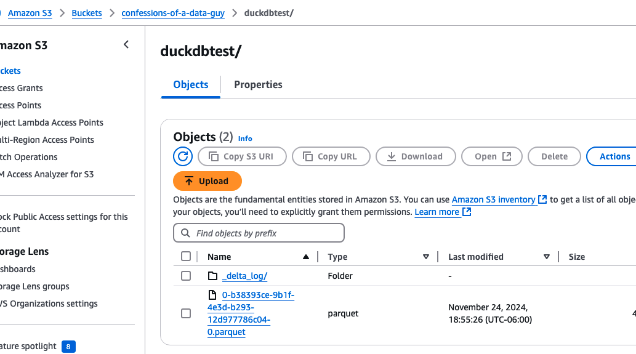Open Access Grants in sidebar
Viewport: 636px width, 354px height.
click(x=21, y=88)
